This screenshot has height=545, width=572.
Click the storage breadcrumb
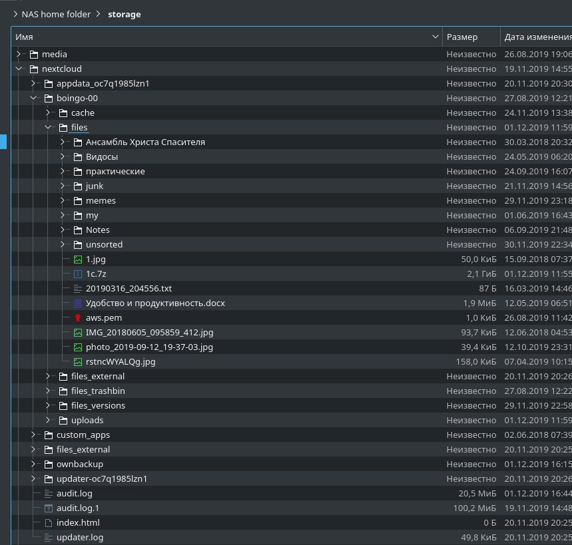[124, 14]
